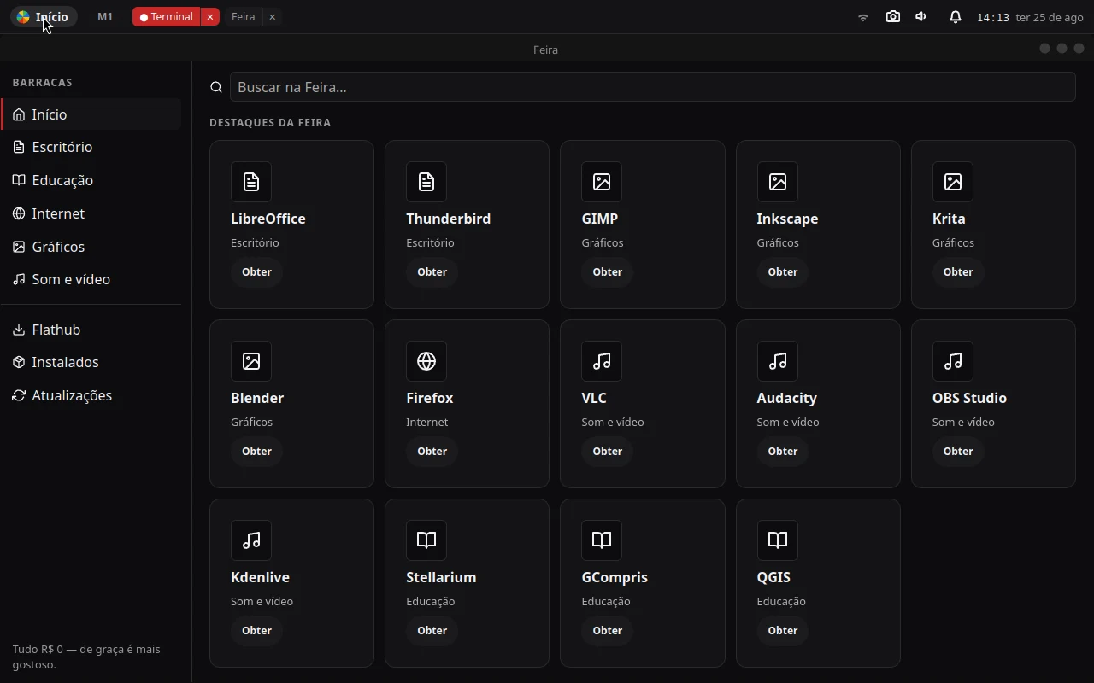Click the Kdenlive app title
The width and height of the screenshot is (1094, 683).
click(261, 577)
